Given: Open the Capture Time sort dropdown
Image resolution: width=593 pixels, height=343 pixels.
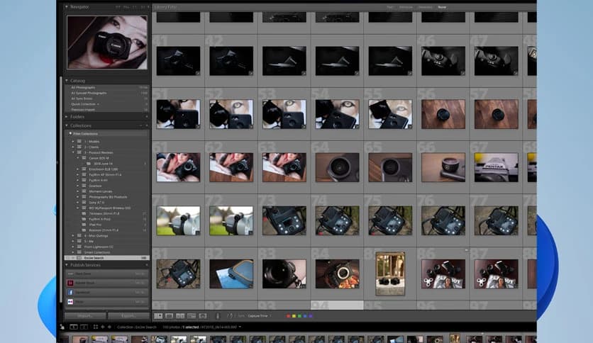Looking at the screenshot, I should tap(259, 315).
